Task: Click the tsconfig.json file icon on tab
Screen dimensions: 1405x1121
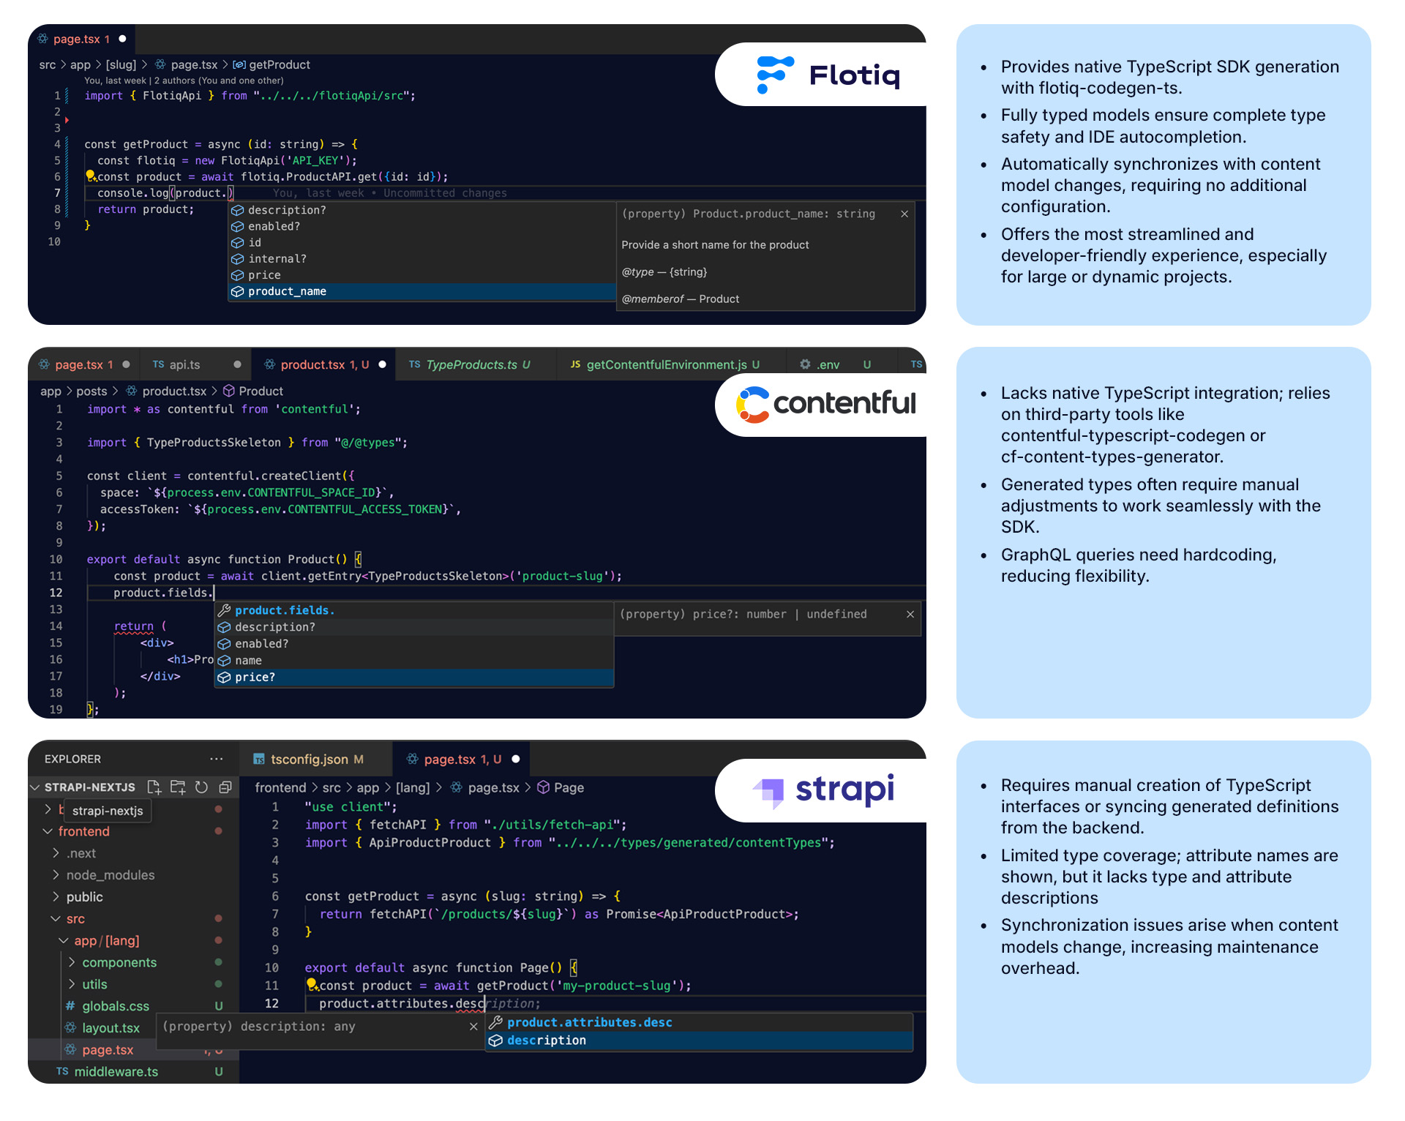Action: (259, 760)
